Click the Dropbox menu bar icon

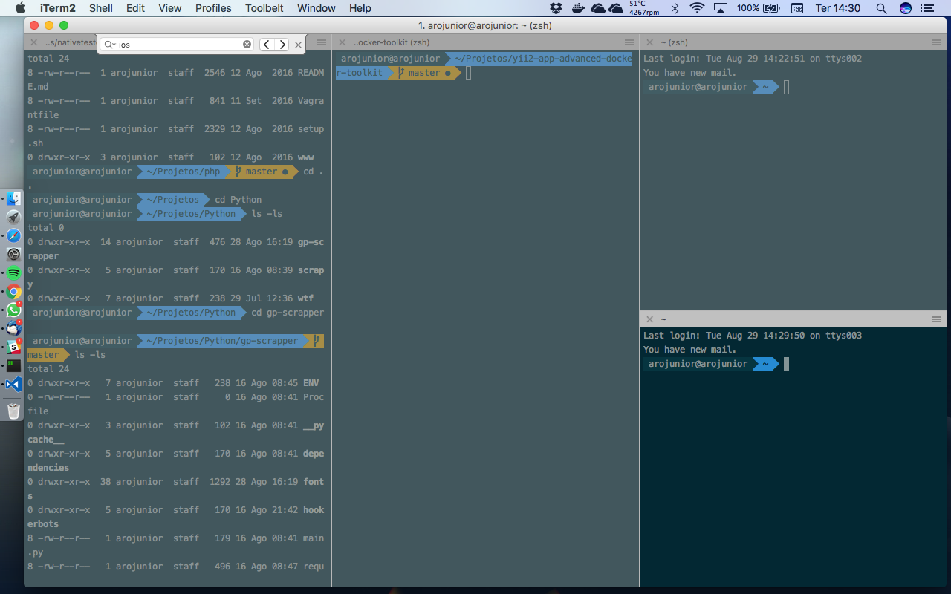click(556, 8)
